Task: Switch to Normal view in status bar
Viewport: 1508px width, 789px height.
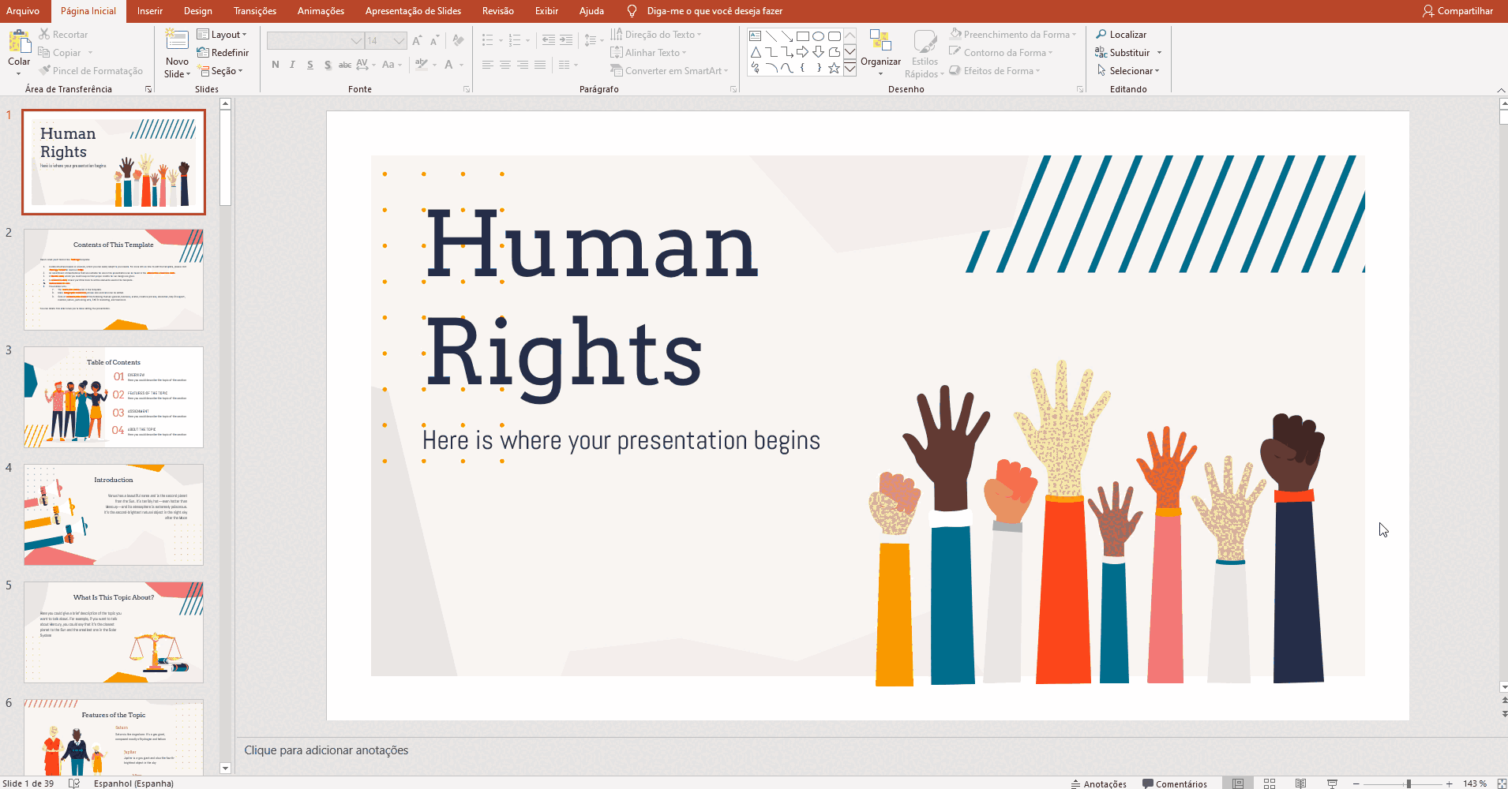Action: (1238, 783)
